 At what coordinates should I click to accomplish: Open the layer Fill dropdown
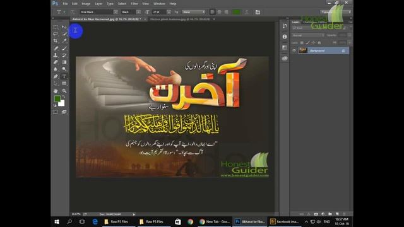[349, 43]
